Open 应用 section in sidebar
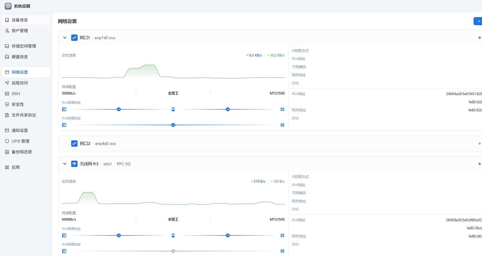Image resolution: width=482 pixels, height=256 pixels. (26, 167)
